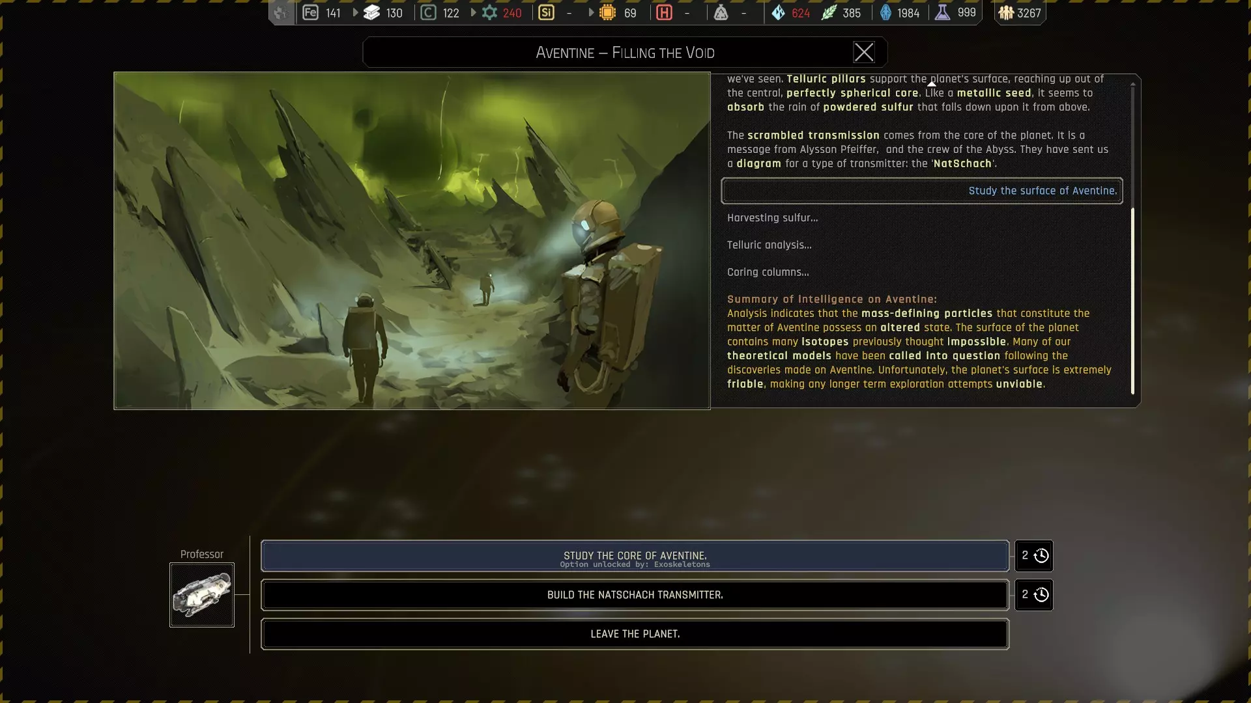Close the Aventine event dialog
Viewport: 1251px width, 703px height.
[864, 52]
